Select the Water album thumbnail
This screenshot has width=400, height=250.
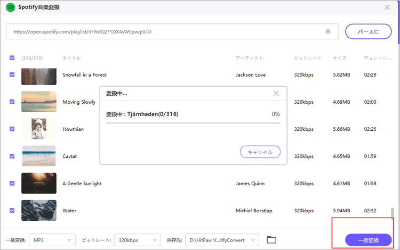click(39, 210)
